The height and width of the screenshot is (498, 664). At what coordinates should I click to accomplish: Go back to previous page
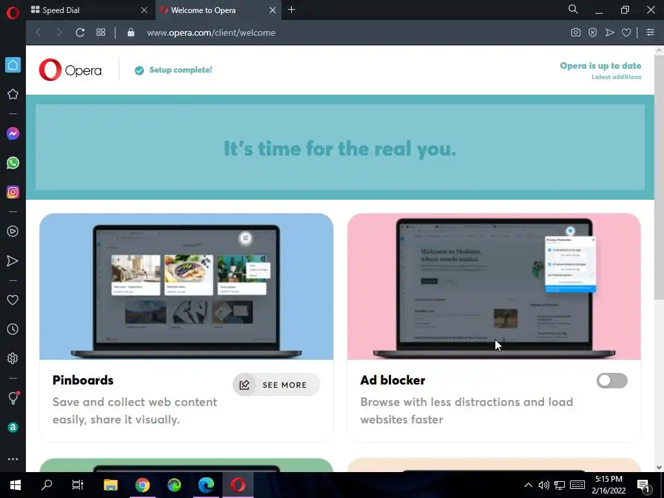[38, 32]
